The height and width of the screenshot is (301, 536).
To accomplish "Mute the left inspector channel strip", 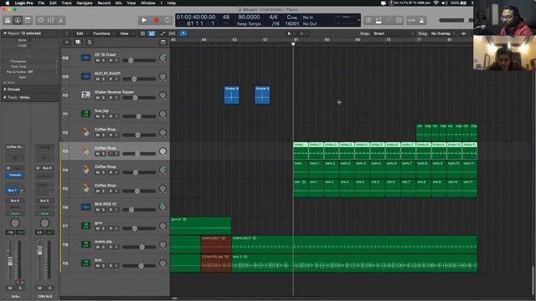I will tap(10, 288).
